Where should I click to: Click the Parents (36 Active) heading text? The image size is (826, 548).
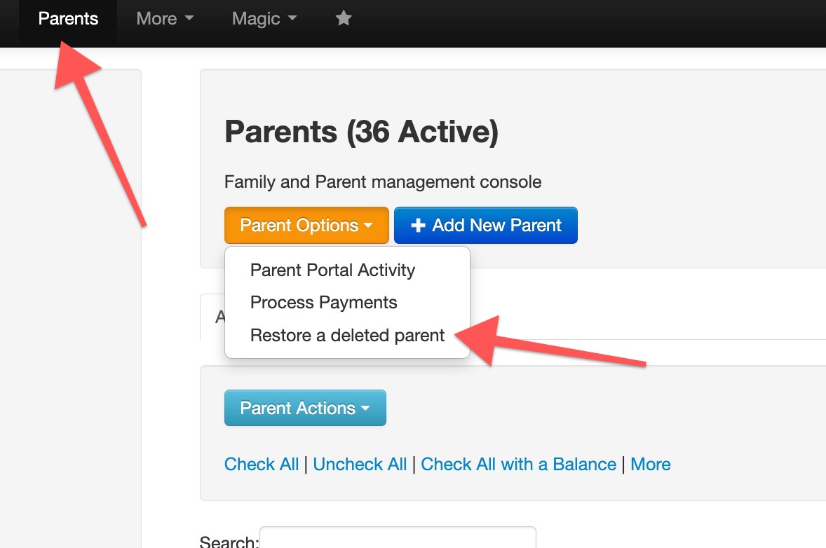(361, 132)
